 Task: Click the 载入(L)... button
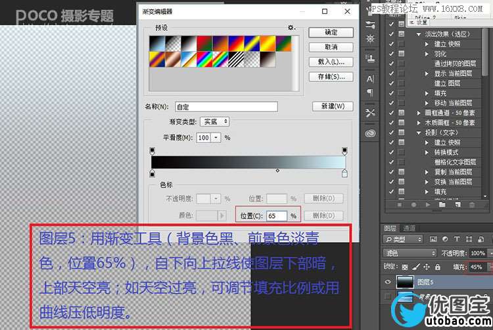(331, 62)
